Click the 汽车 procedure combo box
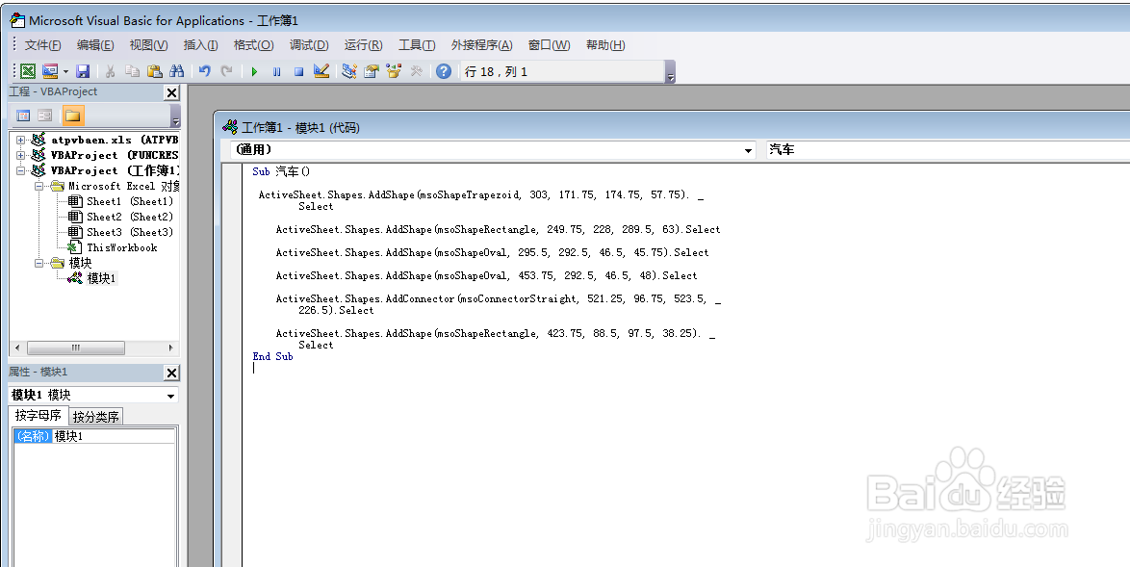1130x567 pixels. (x=948, y=150)
